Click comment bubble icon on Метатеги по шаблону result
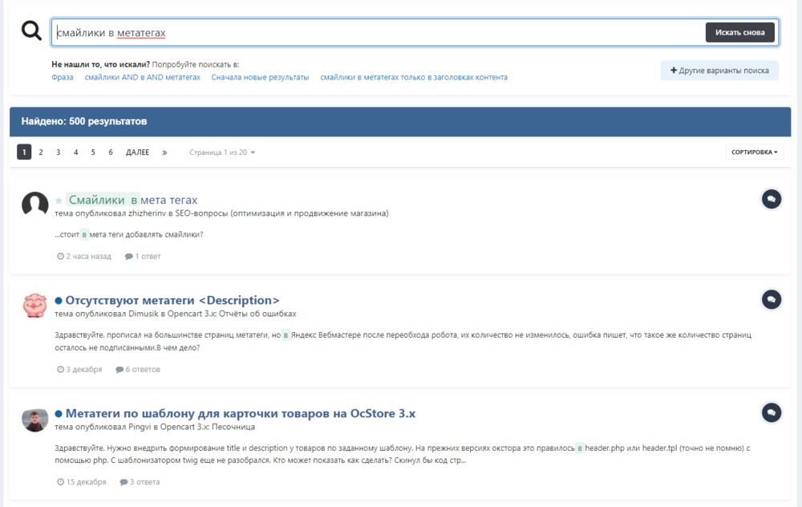 click(x=771, y=412)
